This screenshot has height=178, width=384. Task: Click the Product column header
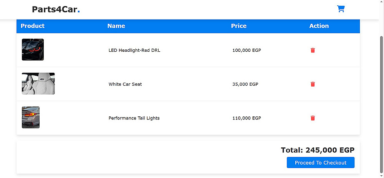pyautogui.click(x=33, y=26)
